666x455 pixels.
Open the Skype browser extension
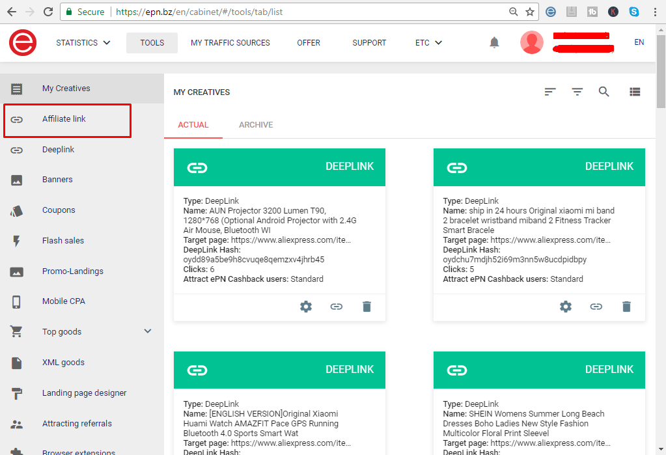pos(634,12)
